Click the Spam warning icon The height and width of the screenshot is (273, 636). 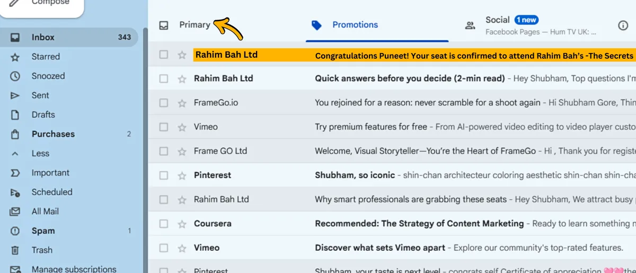15,231
